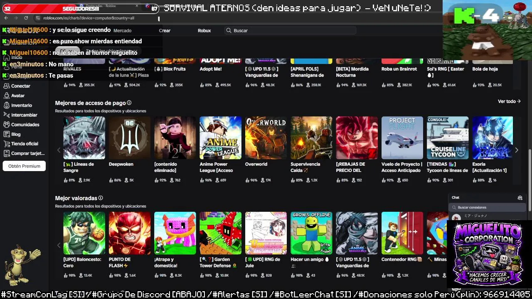Open Anime Power League thumbnail
The height and width of the screenshot is (299, 532).
(x=220, y=138)
